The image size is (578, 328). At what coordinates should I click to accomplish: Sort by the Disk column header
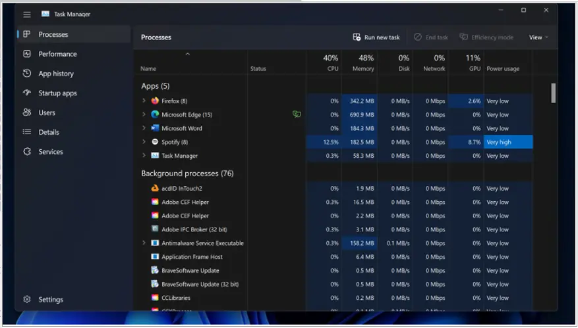[x=395, y=62]
